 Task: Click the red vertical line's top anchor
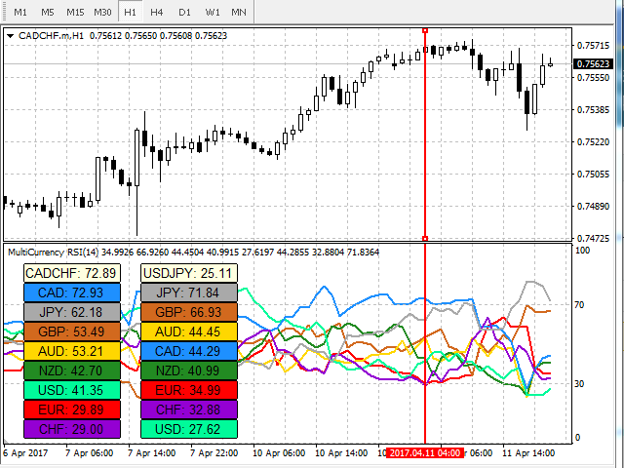425,30
